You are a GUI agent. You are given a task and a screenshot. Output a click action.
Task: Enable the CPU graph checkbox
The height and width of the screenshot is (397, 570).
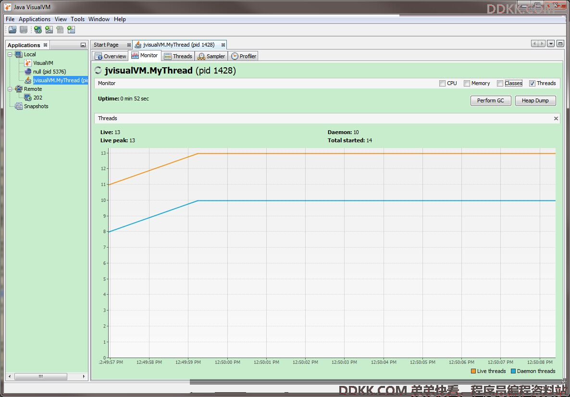click(443, 83)
